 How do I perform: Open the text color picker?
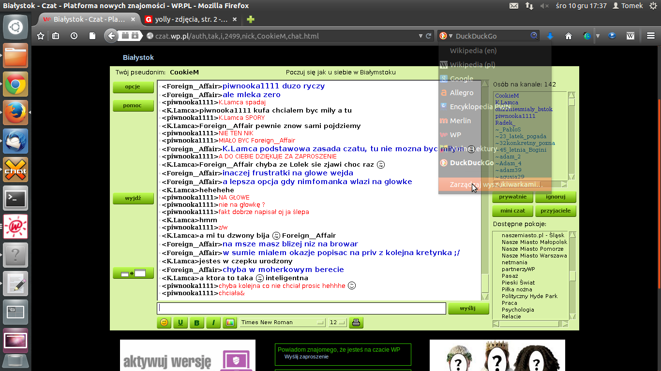[230, 322]
